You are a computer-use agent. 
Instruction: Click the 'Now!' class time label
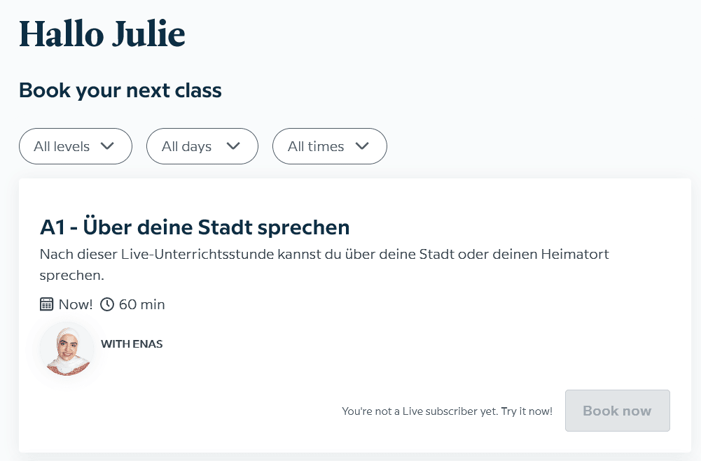(76, 304)
